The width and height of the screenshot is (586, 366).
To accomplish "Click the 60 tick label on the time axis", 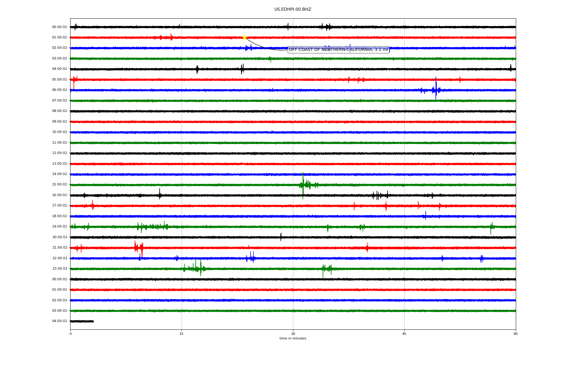I will point(515,334).
